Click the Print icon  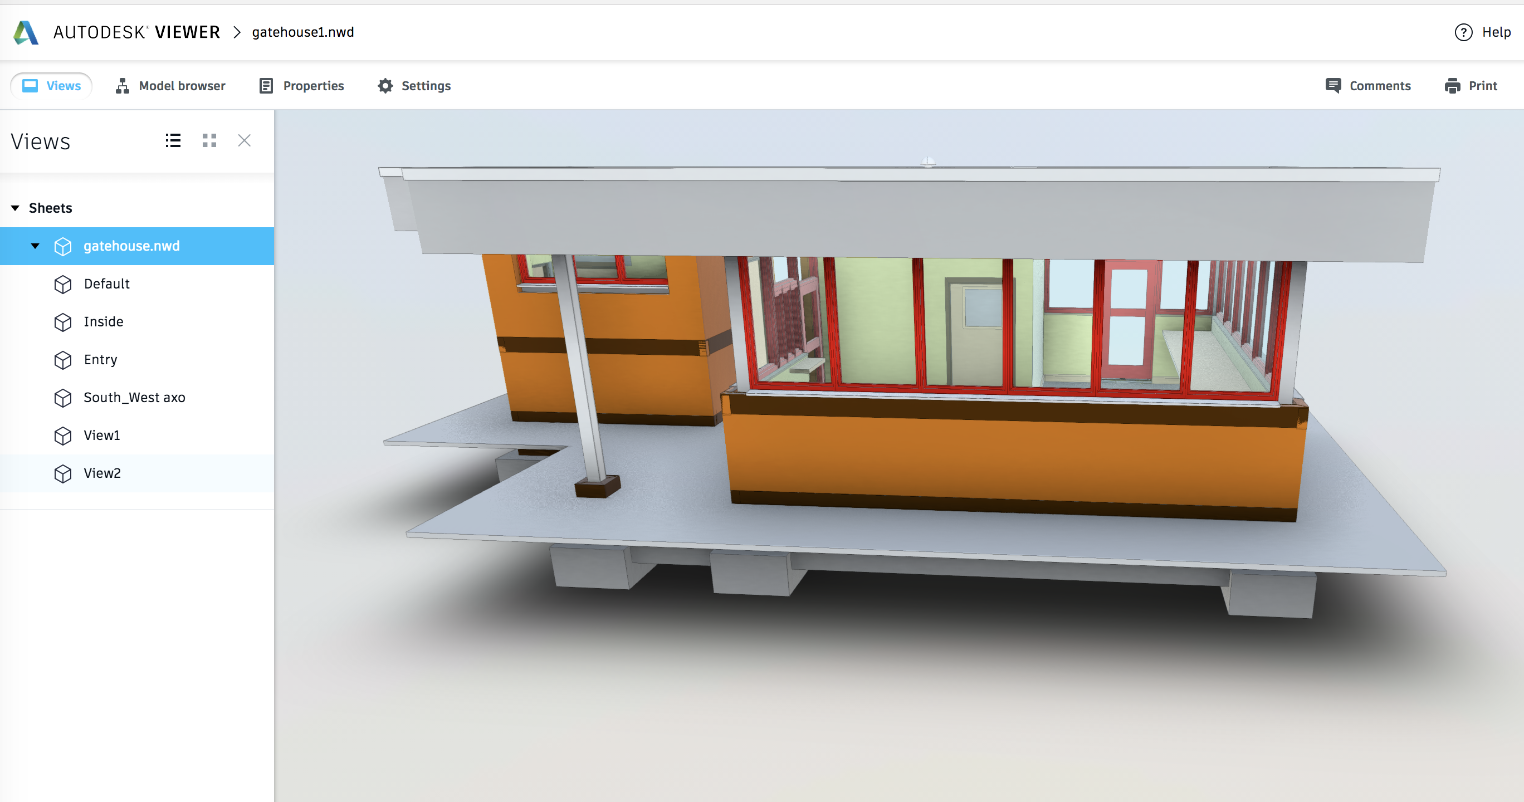pyautogui.click(x=1453, y=86)
